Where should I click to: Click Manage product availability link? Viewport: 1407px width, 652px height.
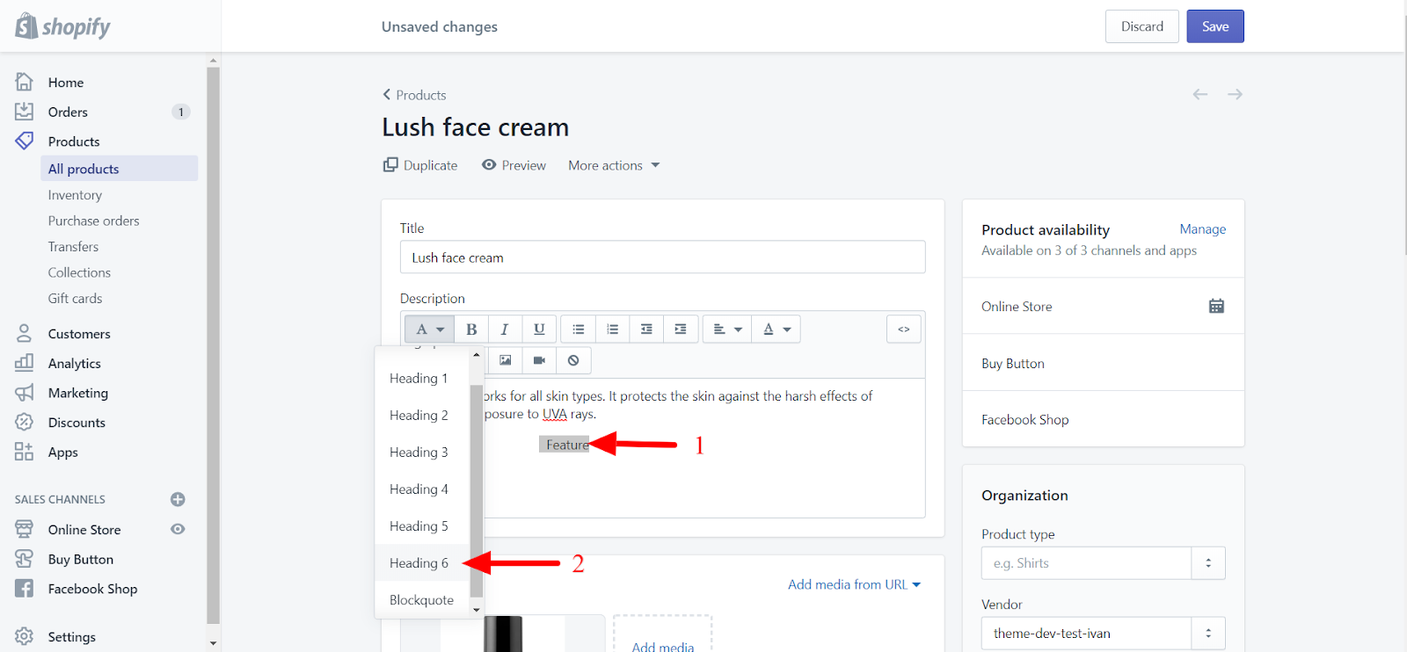pyautogui.click(x=1203, y=229)
